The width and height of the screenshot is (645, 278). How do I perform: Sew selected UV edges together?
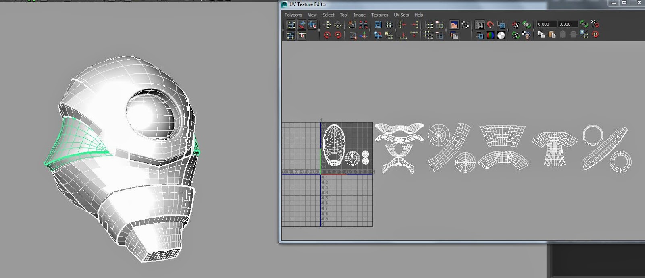363,25
